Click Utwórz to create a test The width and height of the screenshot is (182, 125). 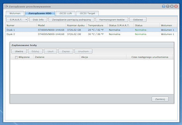(x=19, y=51)
